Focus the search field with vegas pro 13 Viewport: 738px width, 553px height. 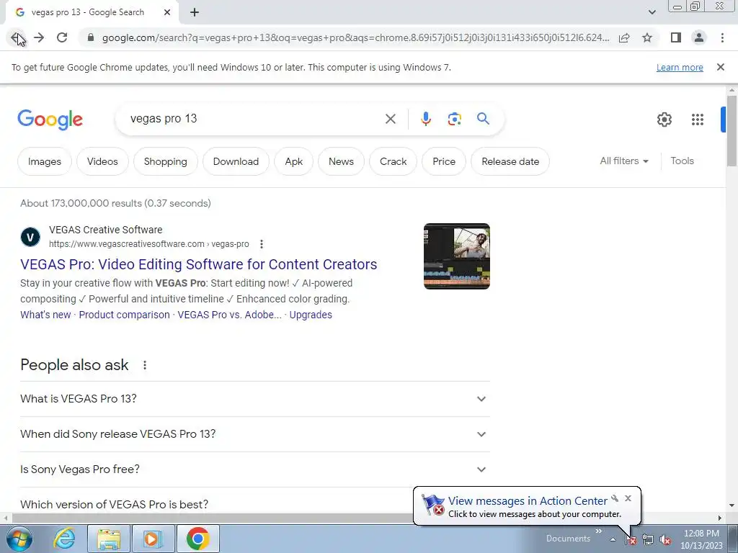point(254,119)
